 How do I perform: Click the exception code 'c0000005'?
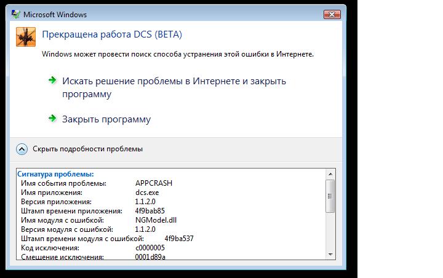click(x=150, y=248)
